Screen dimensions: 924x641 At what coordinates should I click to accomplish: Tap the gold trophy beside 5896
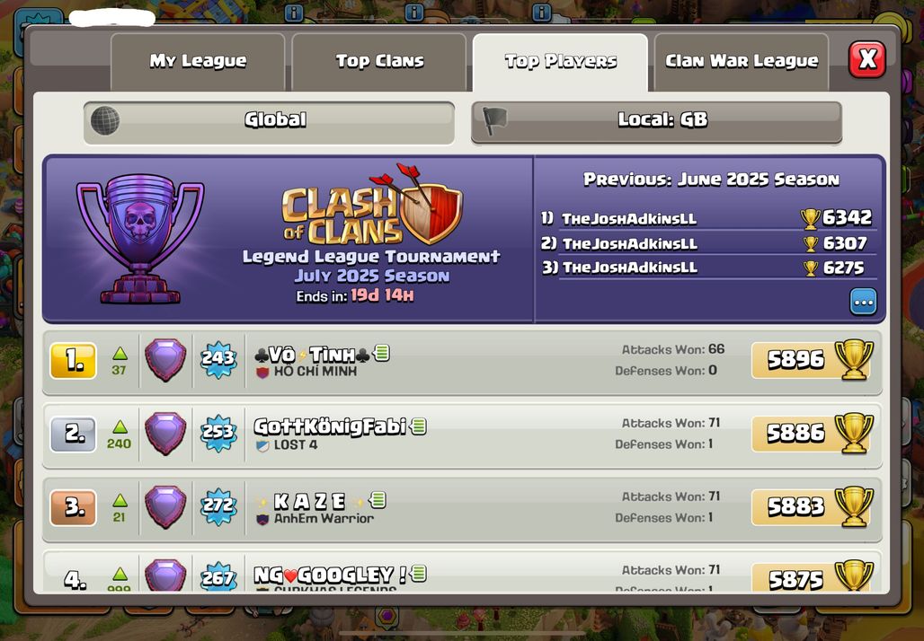854,359
